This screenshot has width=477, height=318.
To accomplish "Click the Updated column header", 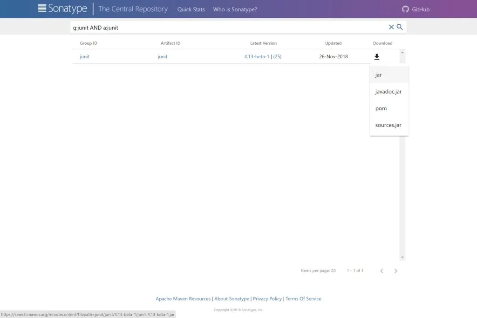I will tap(333, 43).
